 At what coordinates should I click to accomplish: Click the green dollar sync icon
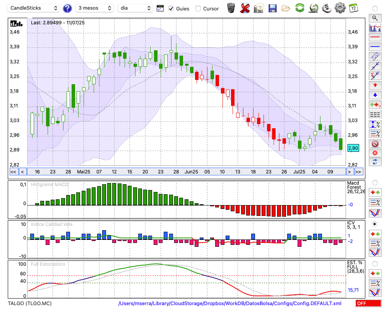[313, 8]
